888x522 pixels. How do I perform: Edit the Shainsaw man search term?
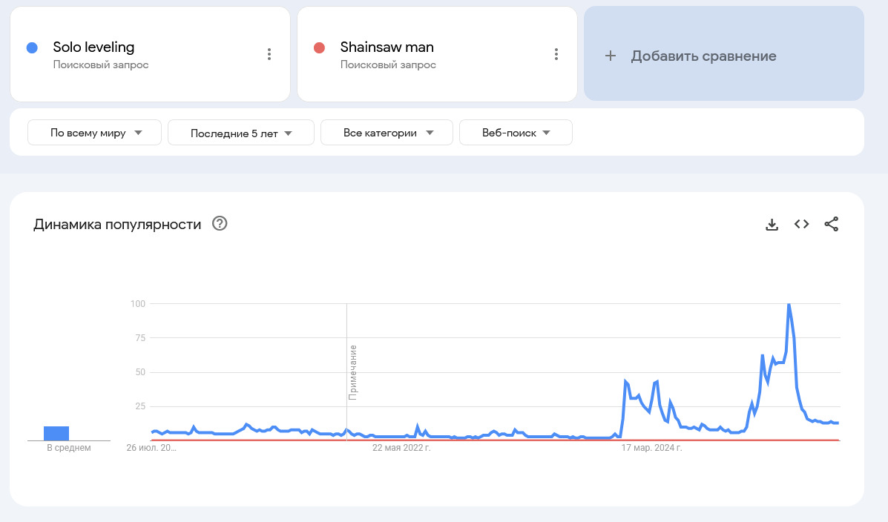[x=387, y=47]
